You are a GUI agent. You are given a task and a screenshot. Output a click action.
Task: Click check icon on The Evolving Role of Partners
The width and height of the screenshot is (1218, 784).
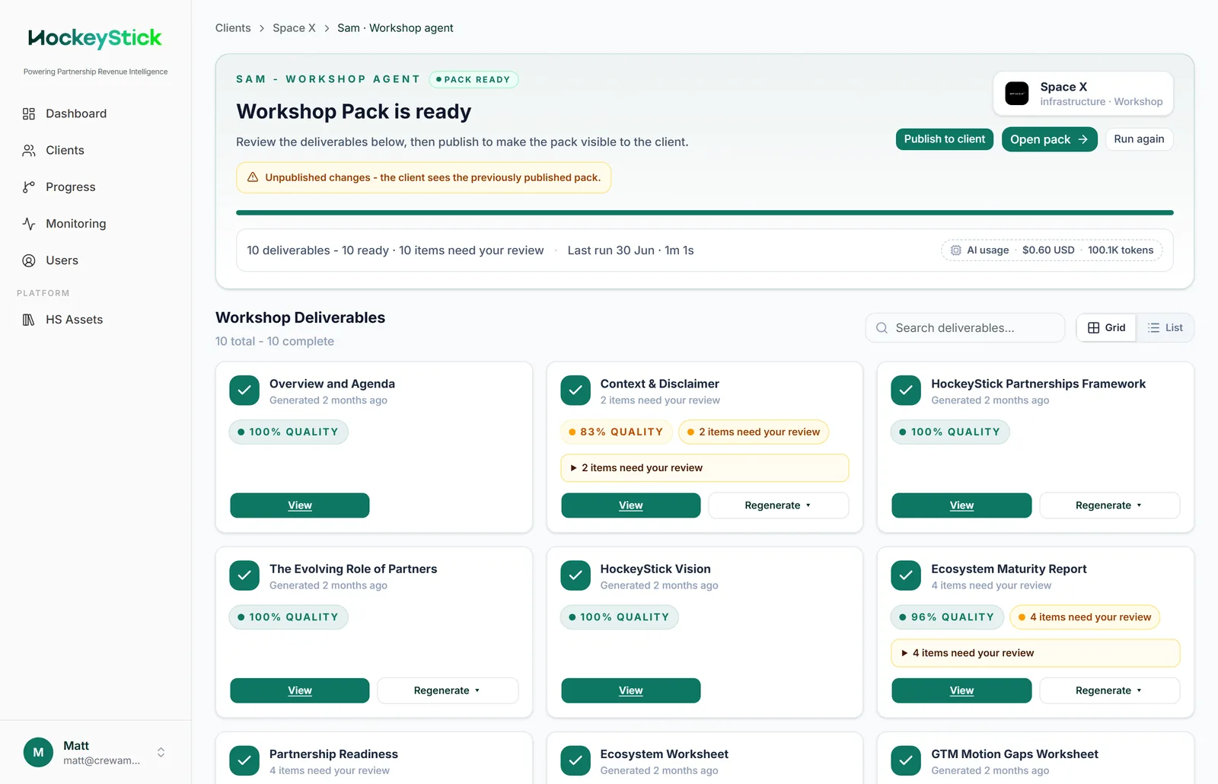tap(244, 575)
